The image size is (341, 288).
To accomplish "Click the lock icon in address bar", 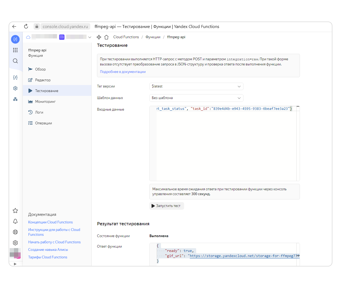I will [37, 26].
